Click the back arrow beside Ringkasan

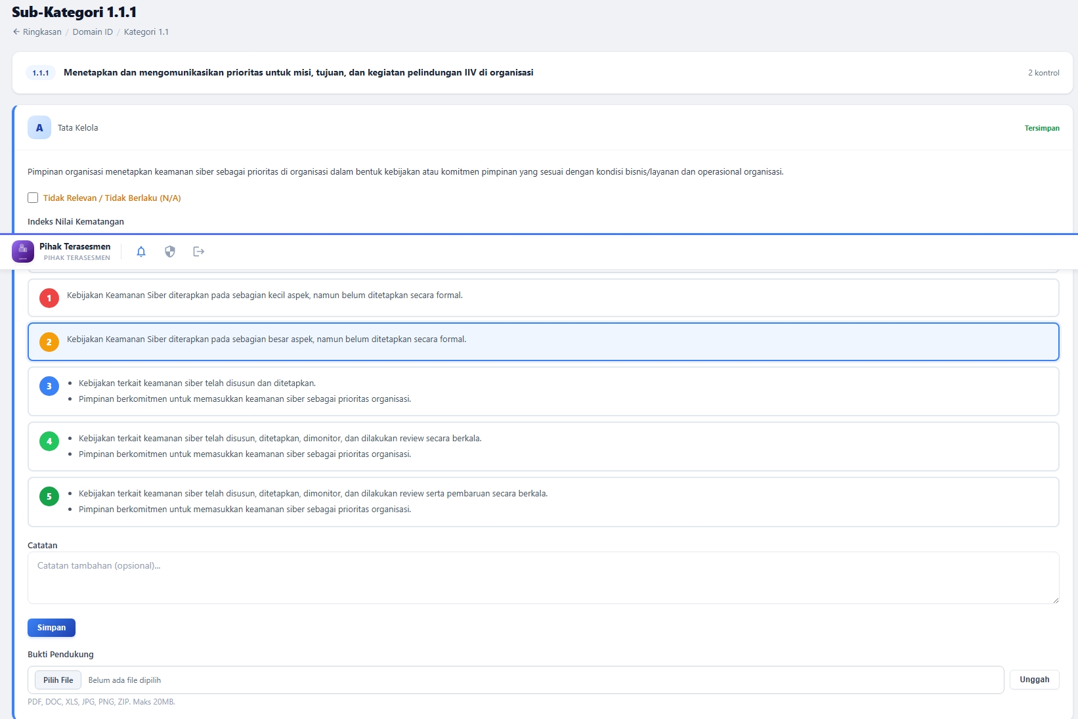[x=16, y=32]
